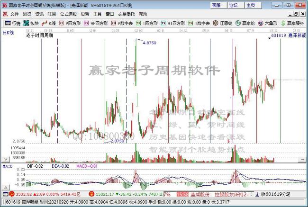Click the 日K线 period label

click(x=8, y=33)
